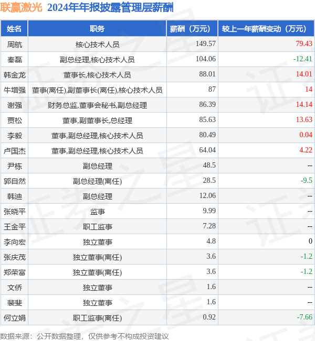This screenshot has height=341, width=315.
Task: Click the 职务 column header
Action: [97, 28]
